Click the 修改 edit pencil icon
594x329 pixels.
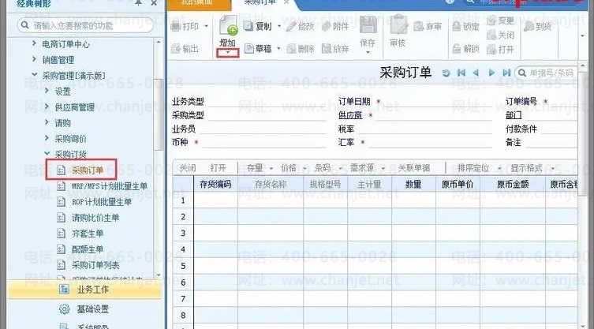pos(291,26)
